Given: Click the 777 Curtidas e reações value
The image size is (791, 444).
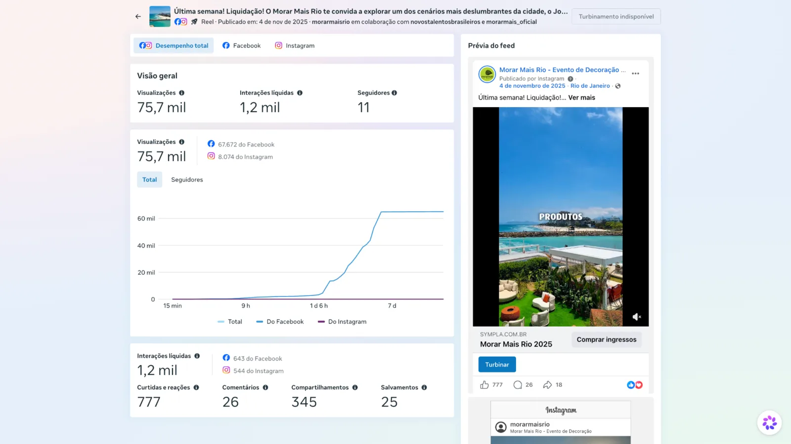Looking at the screenshot, I should [149, 402].
